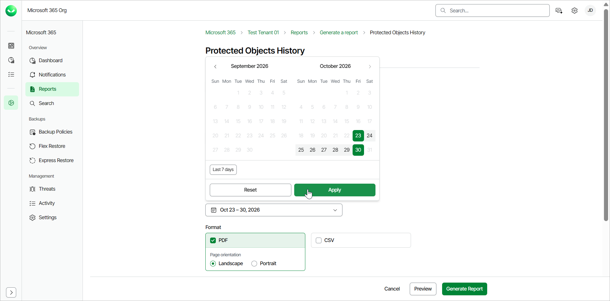Go to previous month in calendar

coord(215,66)
